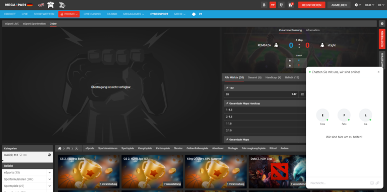Click the soccer ball breadcrumb icon

tap(77, 148)
